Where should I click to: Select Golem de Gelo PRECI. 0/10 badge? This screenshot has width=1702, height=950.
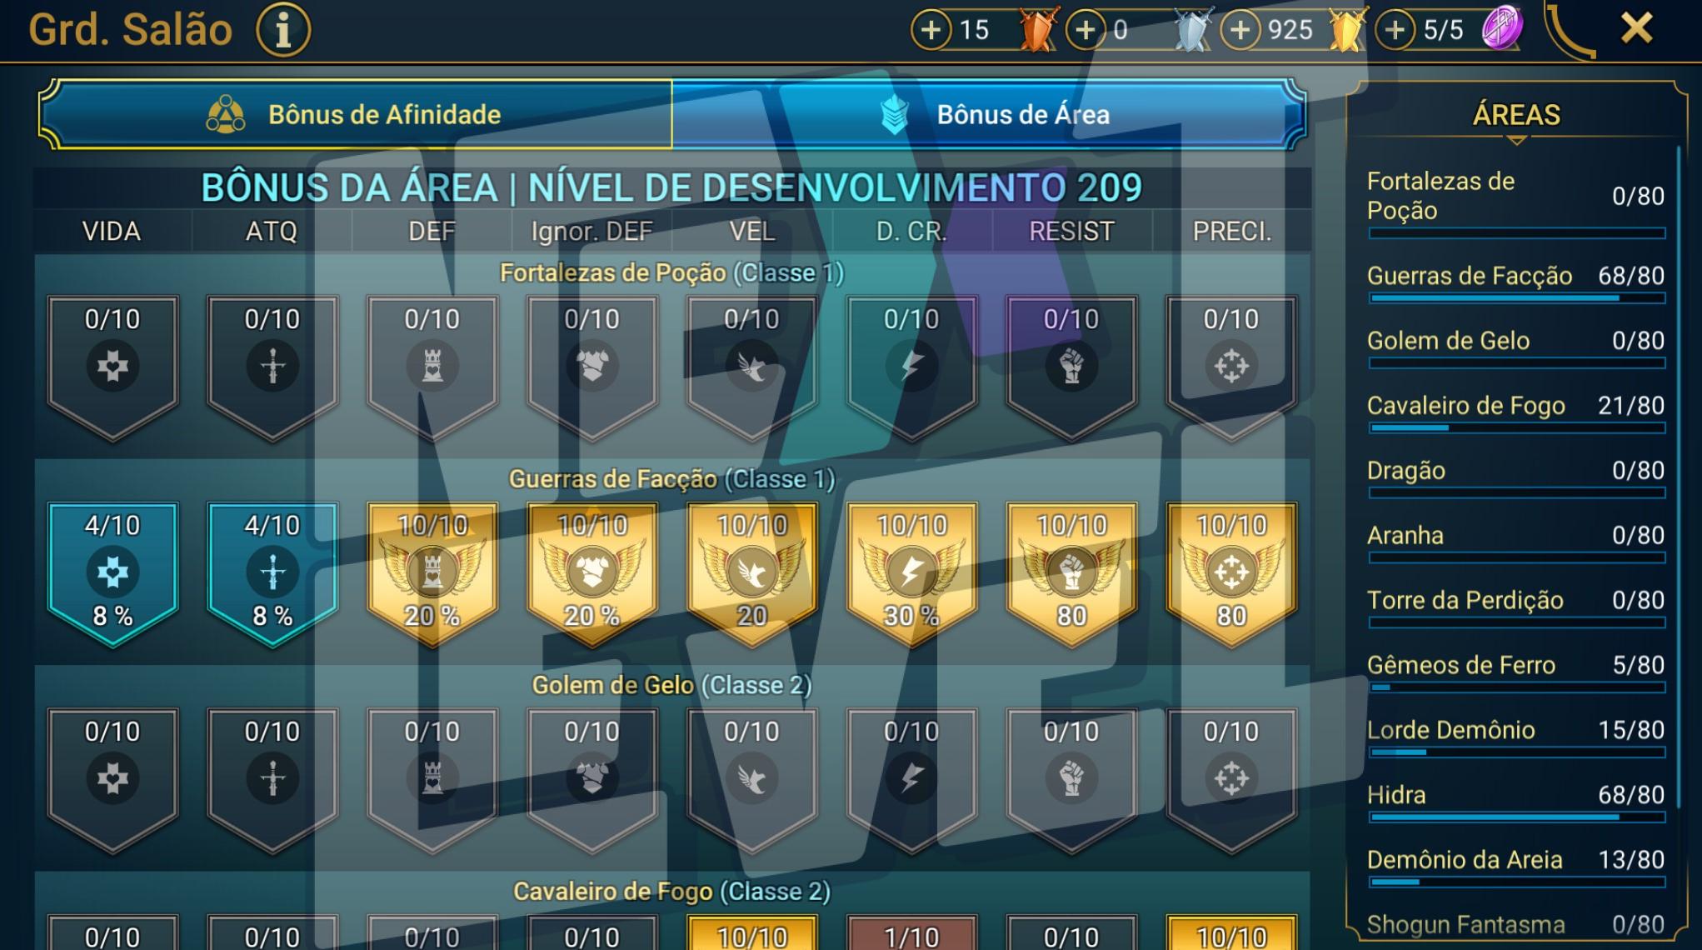point(1231,781)
